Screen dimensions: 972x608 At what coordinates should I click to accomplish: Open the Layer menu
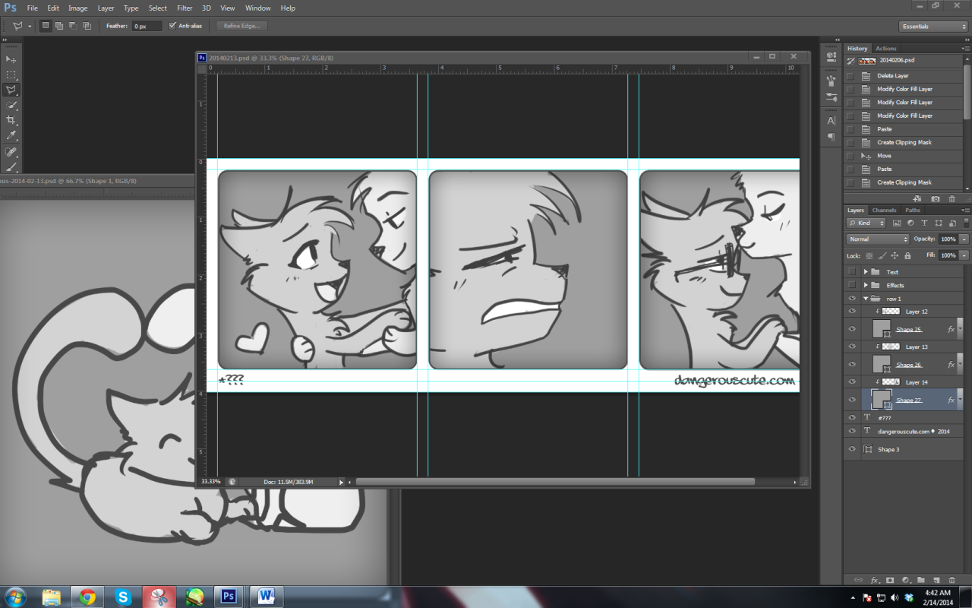click(x=106, y=8)
